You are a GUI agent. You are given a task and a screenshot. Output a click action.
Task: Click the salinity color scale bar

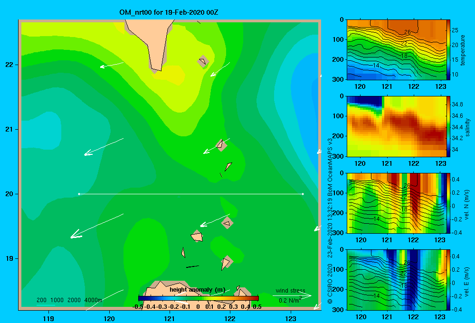448,126
